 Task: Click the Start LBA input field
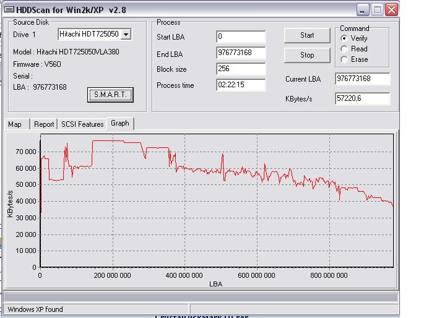click(241, 37)
